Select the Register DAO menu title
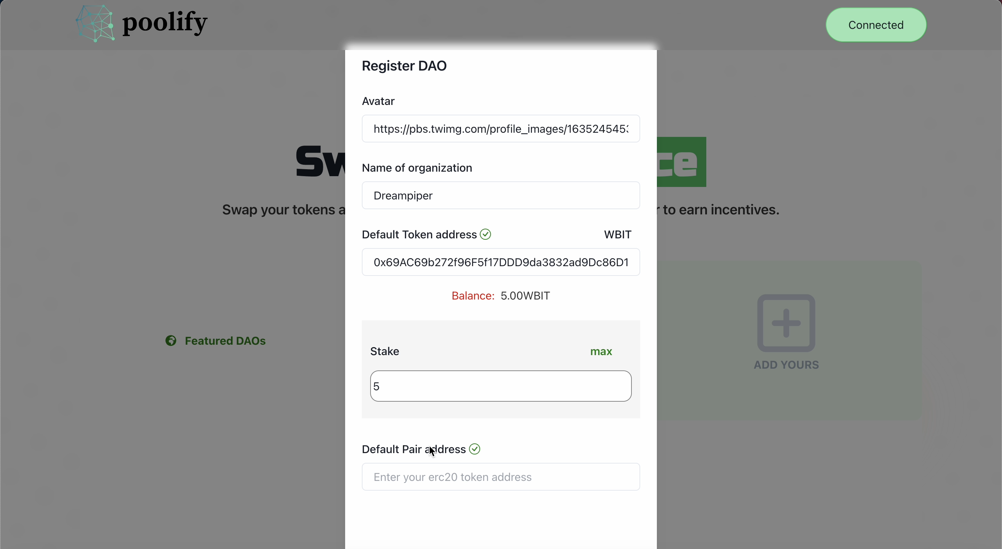The image size is (1002, 549). tap(404, 66)
